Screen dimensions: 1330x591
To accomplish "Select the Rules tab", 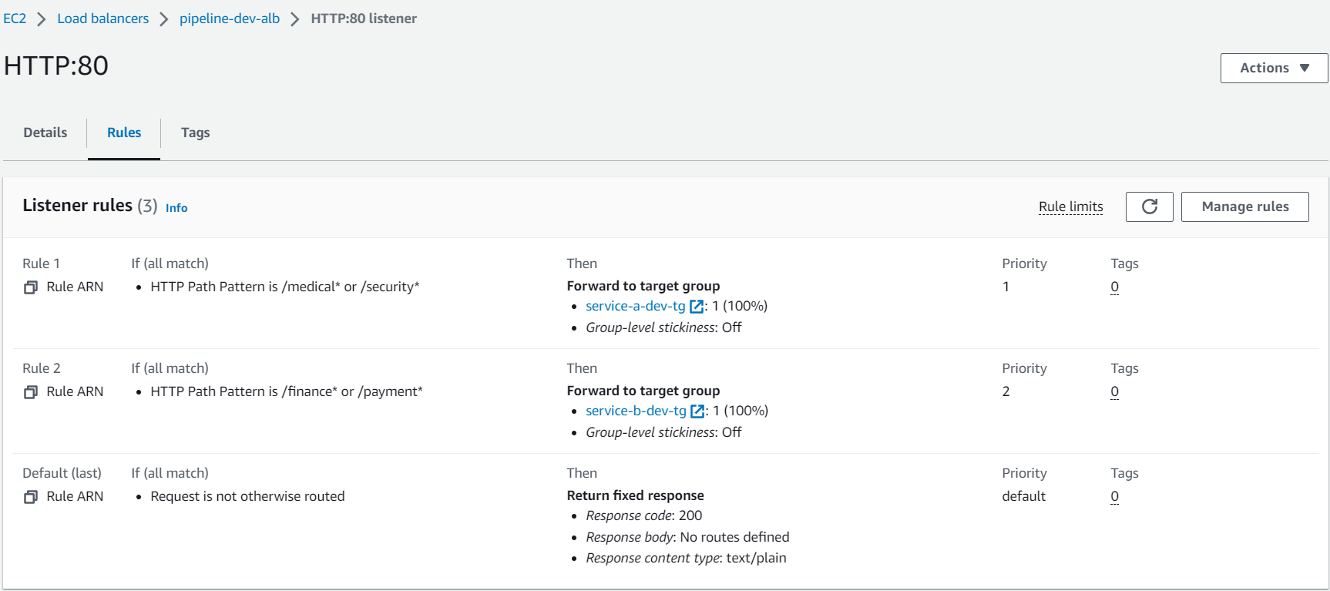I will point(124,133).
